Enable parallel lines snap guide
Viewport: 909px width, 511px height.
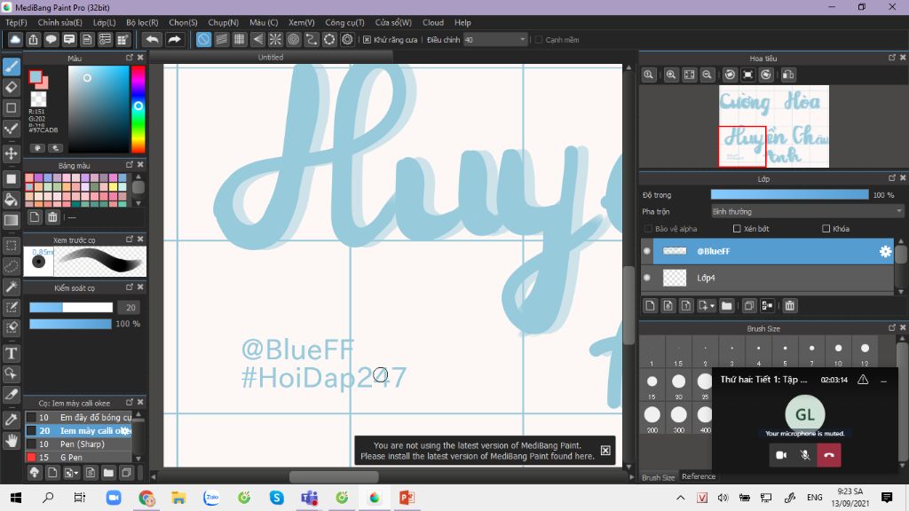(221, 39)
